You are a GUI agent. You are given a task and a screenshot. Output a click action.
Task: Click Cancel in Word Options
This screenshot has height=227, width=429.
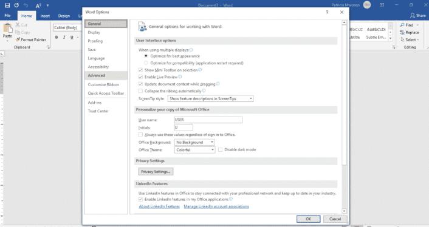335,219
